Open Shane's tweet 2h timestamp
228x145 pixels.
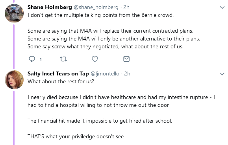pos(126,7)
